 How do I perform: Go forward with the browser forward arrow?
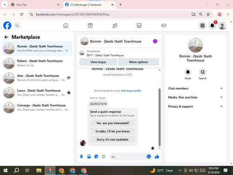pos(14,14)
